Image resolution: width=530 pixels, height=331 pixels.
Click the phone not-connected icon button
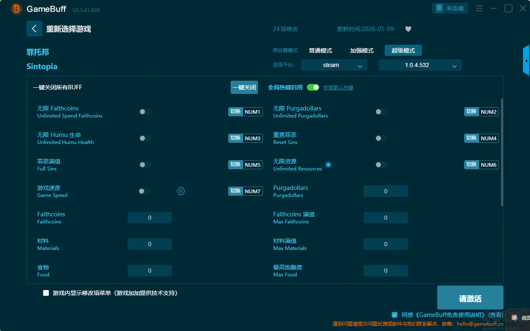point(450,8)
